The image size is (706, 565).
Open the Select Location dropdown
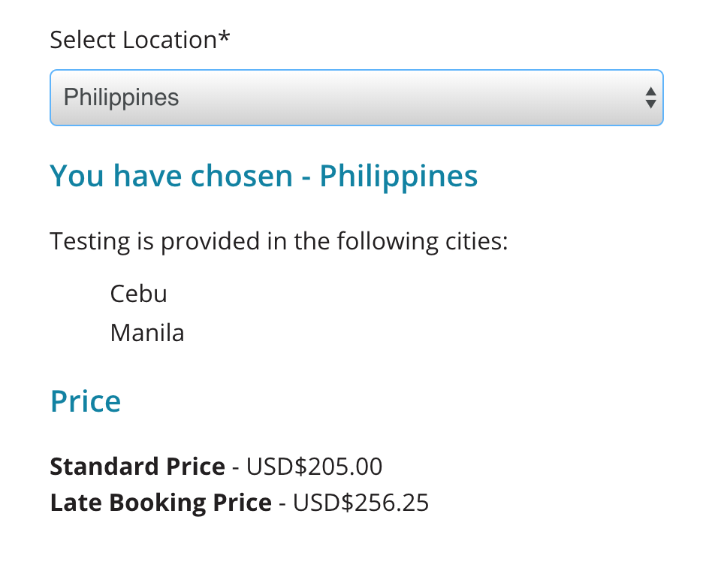pos(356,98)
